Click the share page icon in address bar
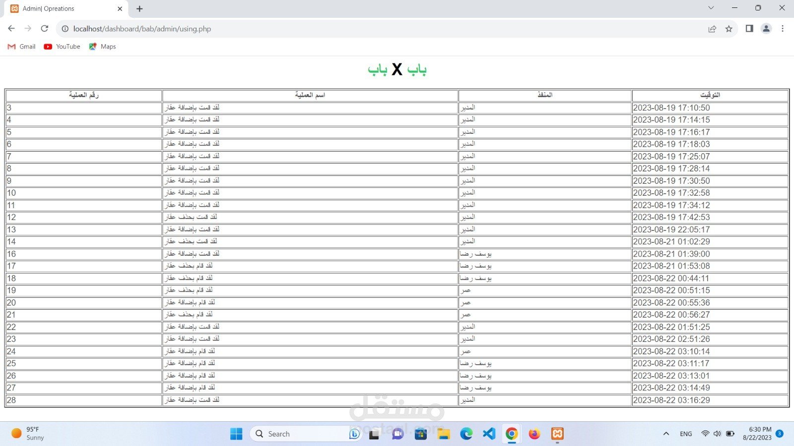The image size is (794, 446). pyautogui.click(x=712, y=29)
